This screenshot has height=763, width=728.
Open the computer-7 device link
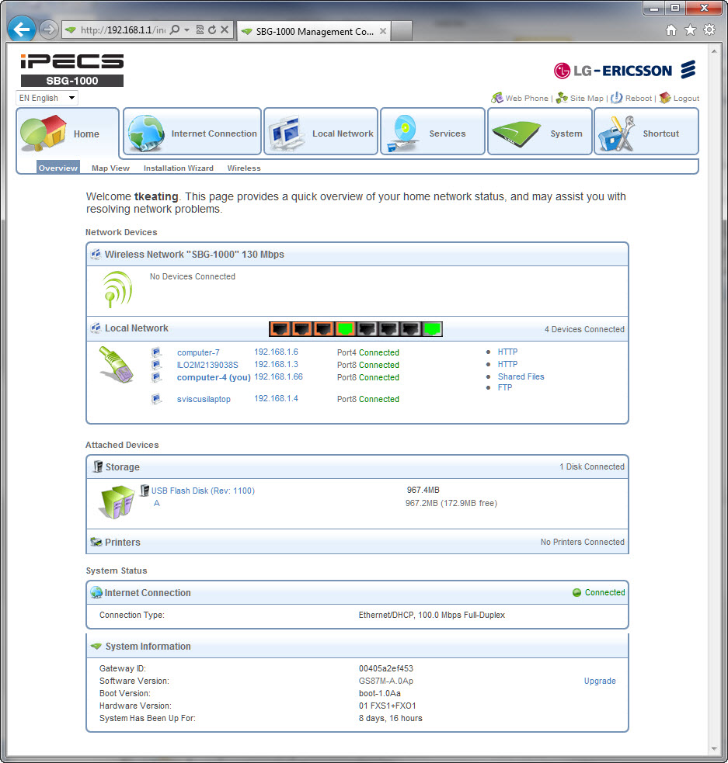(x=198, y=352)
